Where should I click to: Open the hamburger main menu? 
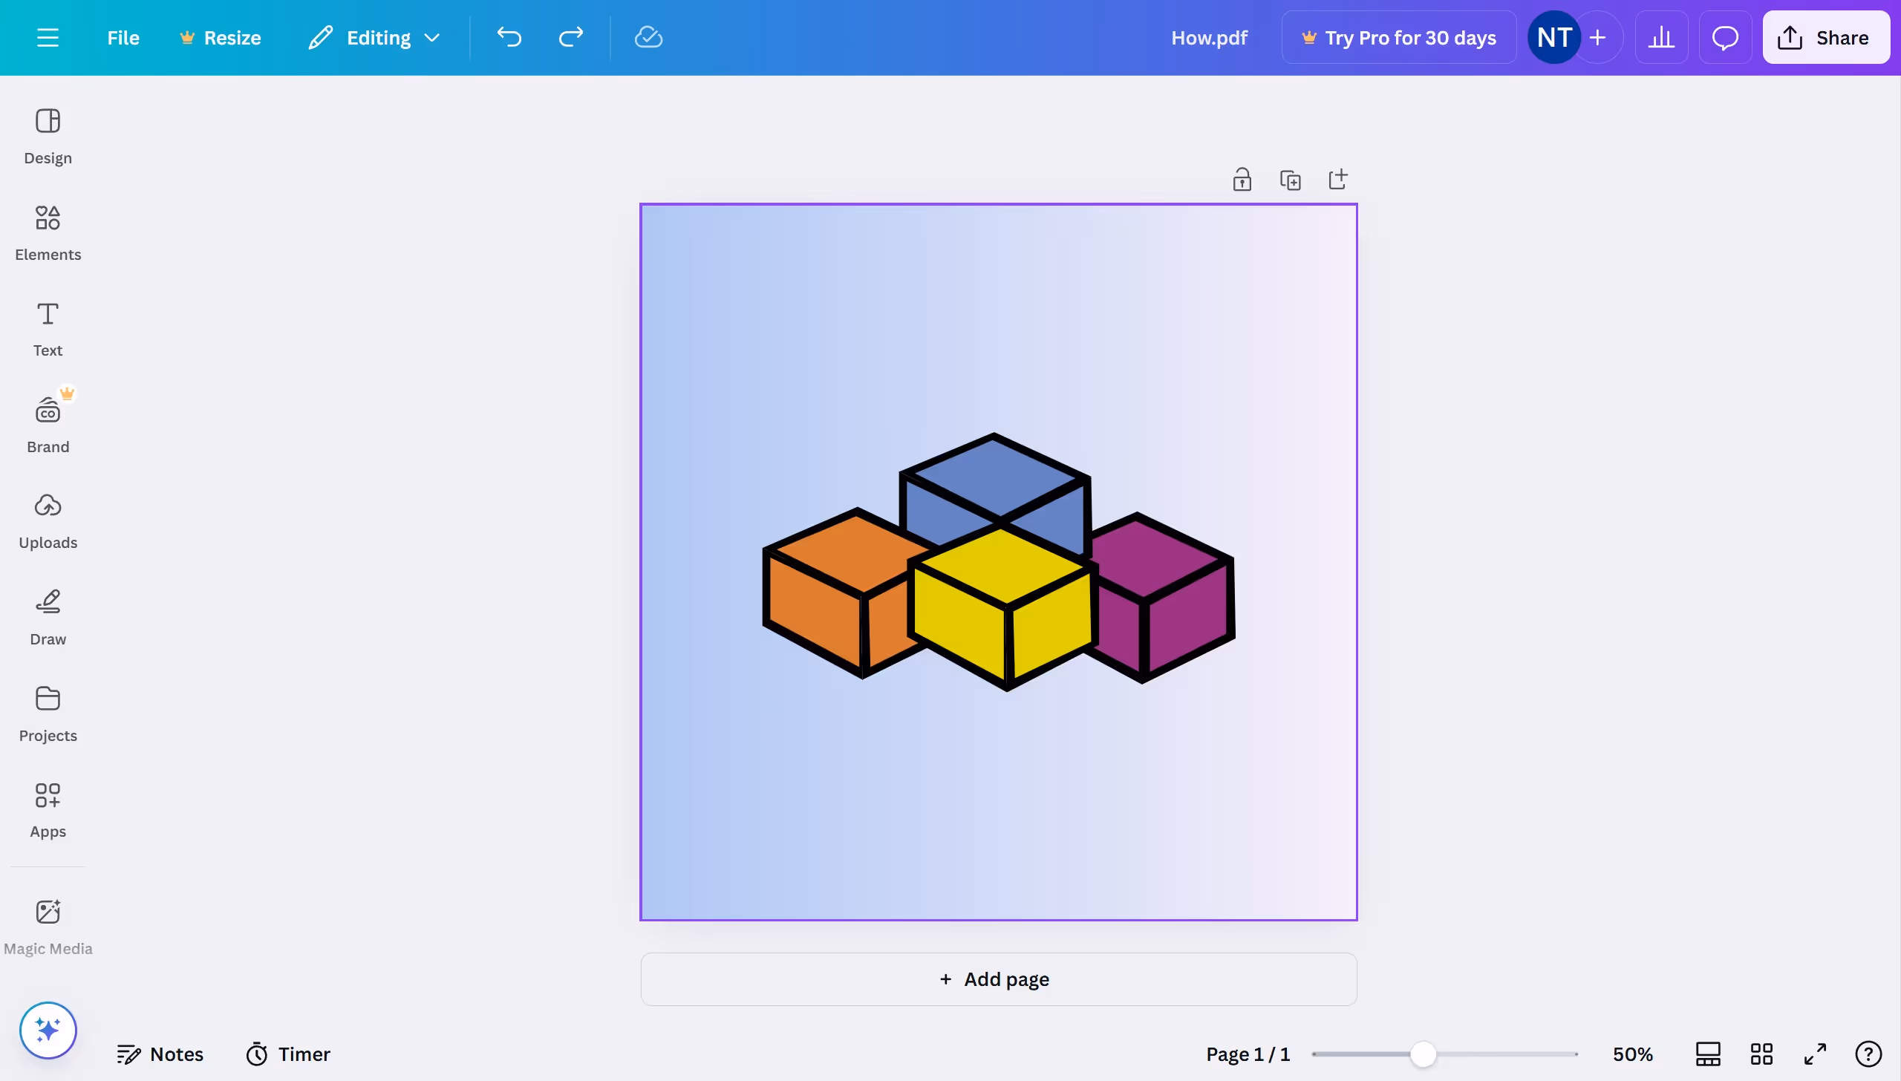48,38
